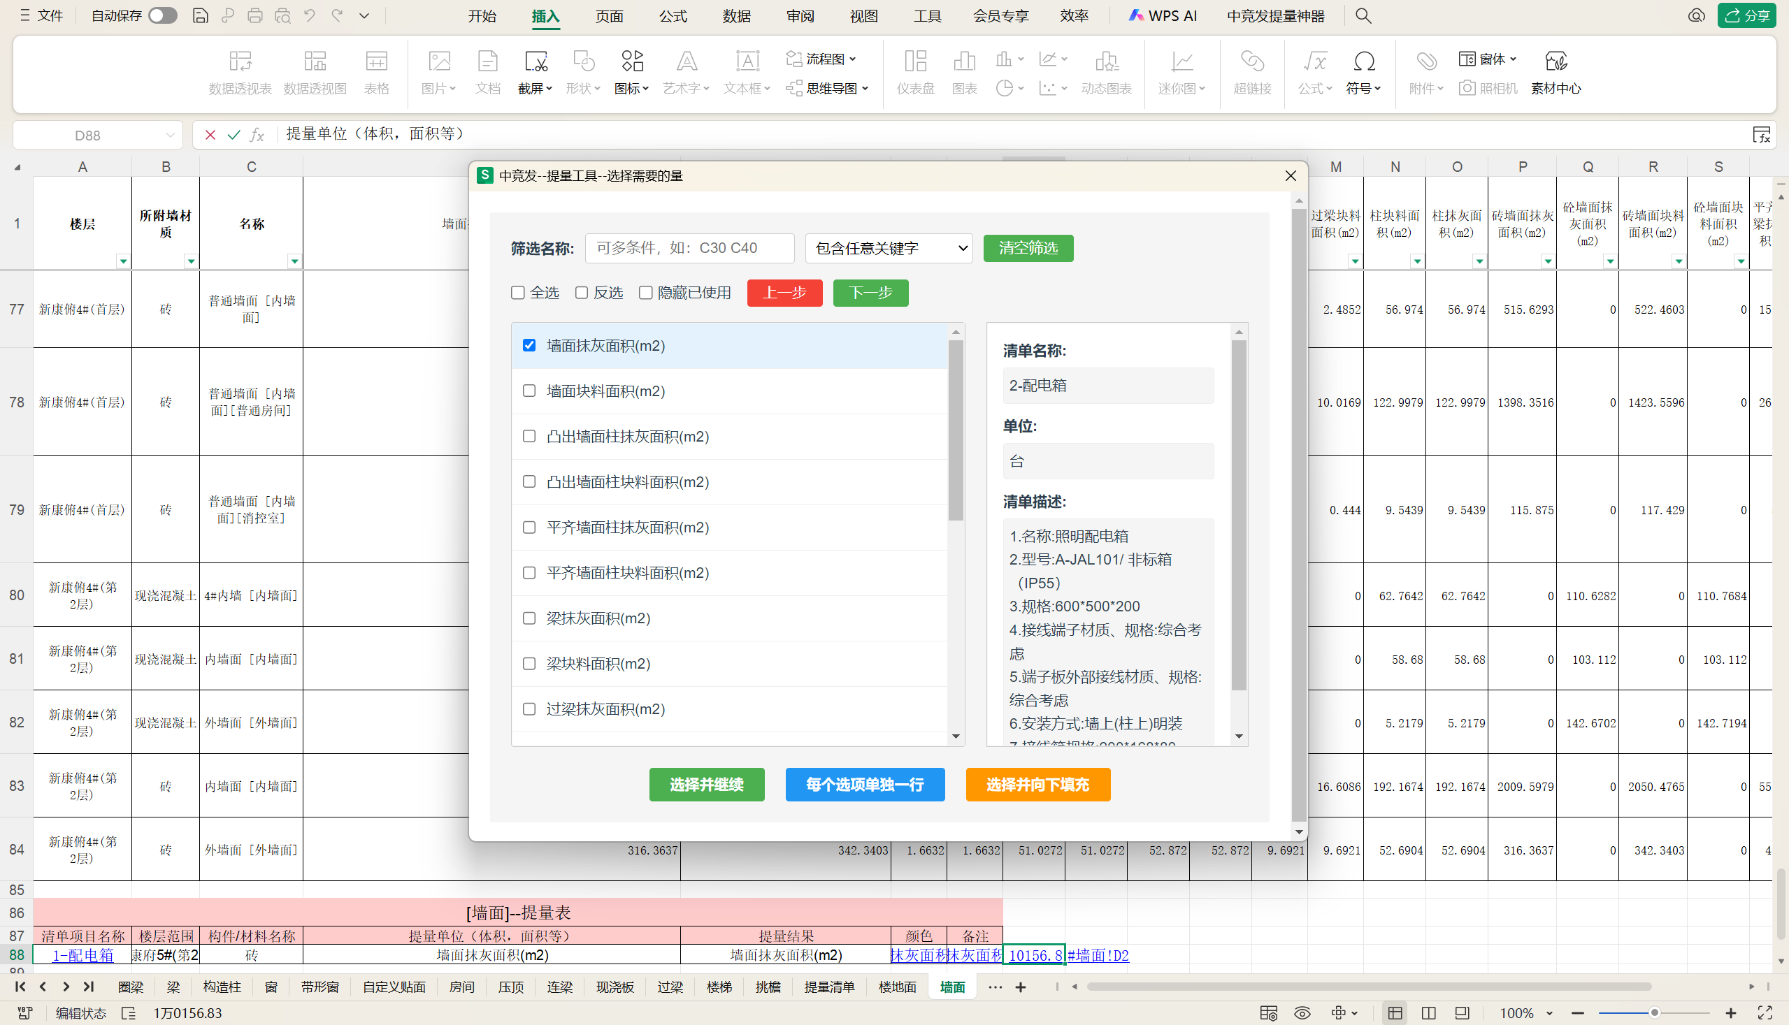Click the save icon in quick toolbar

click(200, 15)
